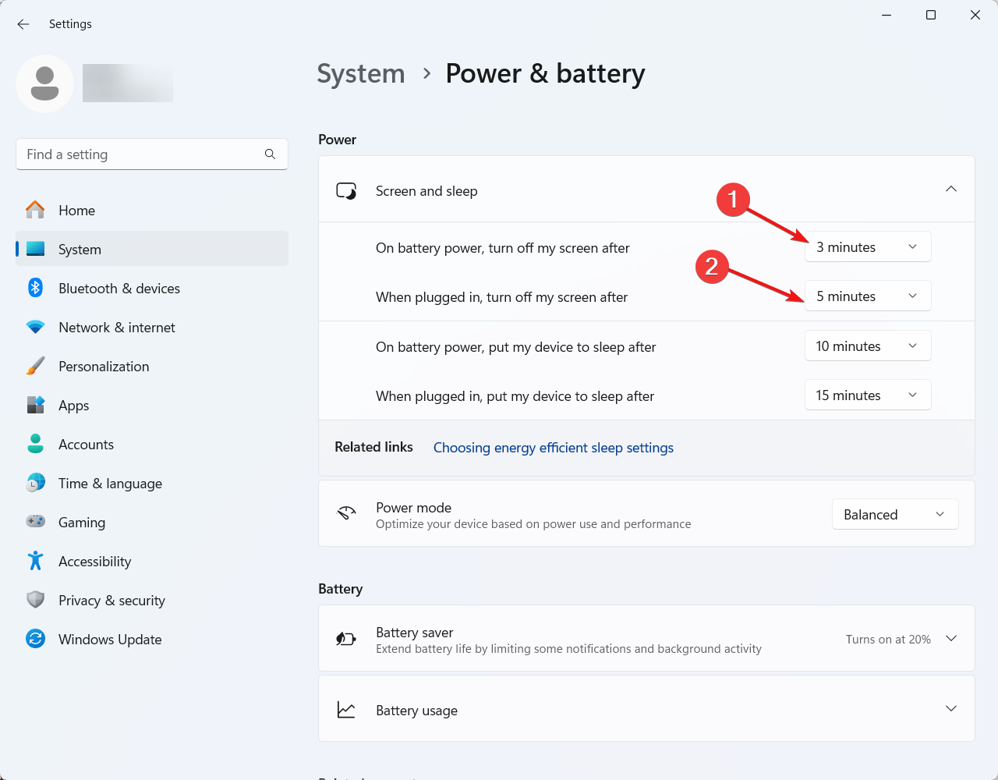The height and width of the screenshot is (780, 998).
Task: Open Personalization settings
Action: point(152,367)
